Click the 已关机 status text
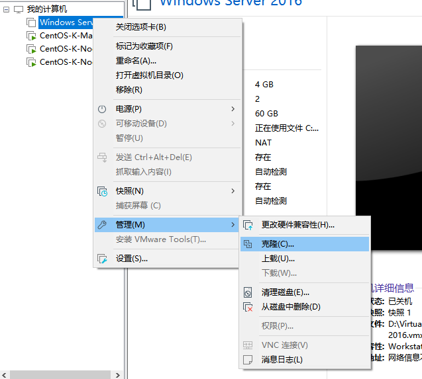Viewport: 422px width, 379px height. coord(400,302)
